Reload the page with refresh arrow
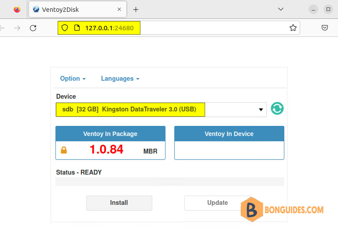 33,28
